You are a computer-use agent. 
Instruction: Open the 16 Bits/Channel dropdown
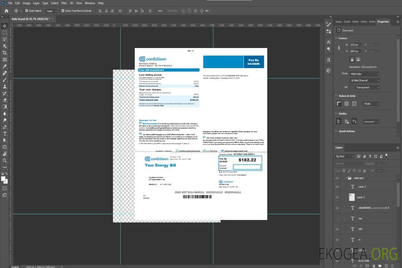tap(365, 80)
